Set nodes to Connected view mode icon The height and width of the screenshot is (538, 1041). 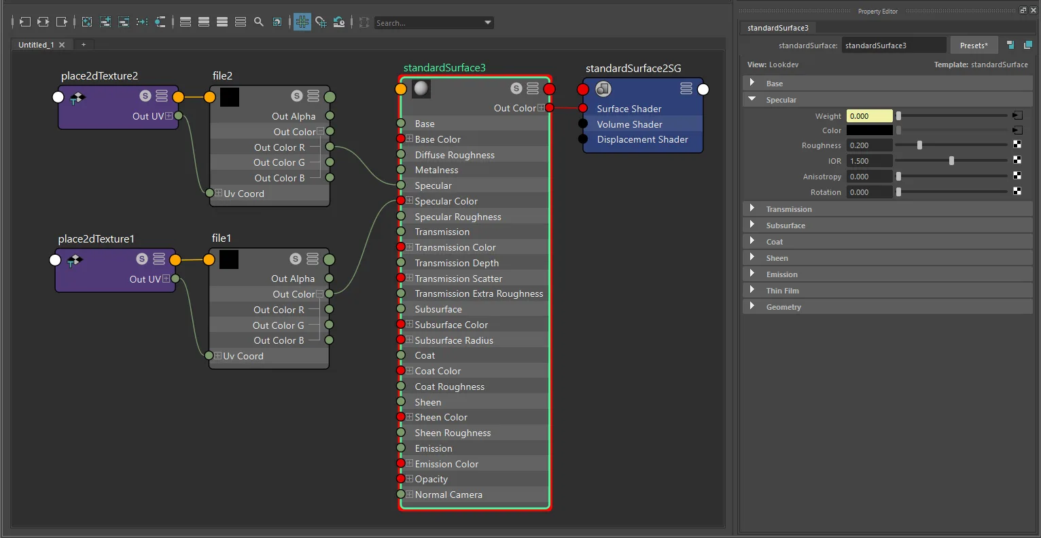coord(204,22)
